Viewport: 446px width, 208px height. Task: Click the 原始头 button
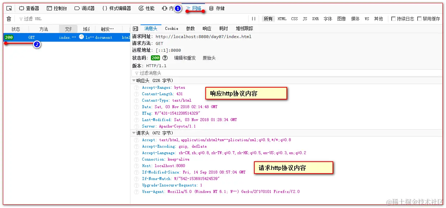pos(209,57)
